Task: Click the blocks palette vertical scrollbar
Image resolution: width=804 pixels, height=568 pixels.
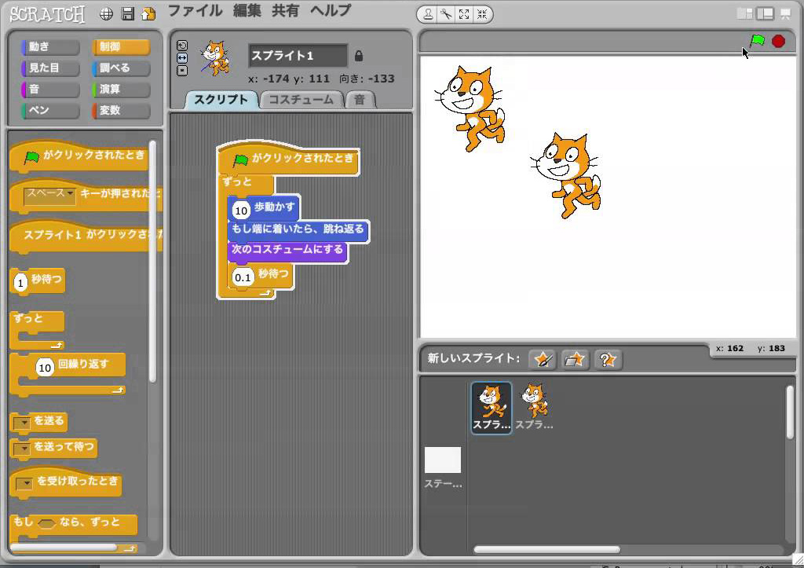Action: 152,261
